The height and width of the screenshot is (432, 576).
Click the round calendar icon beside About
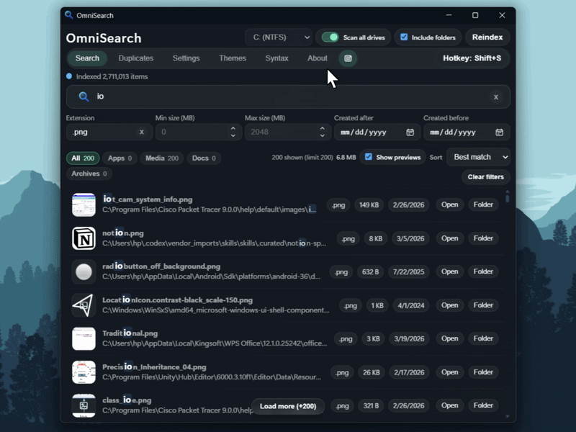[348, 58]
